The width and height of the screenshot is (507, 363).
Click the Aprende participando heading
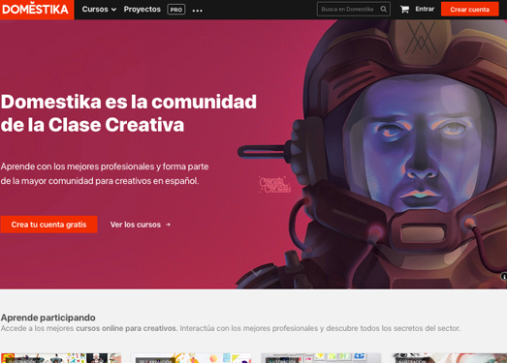(48, 318)
